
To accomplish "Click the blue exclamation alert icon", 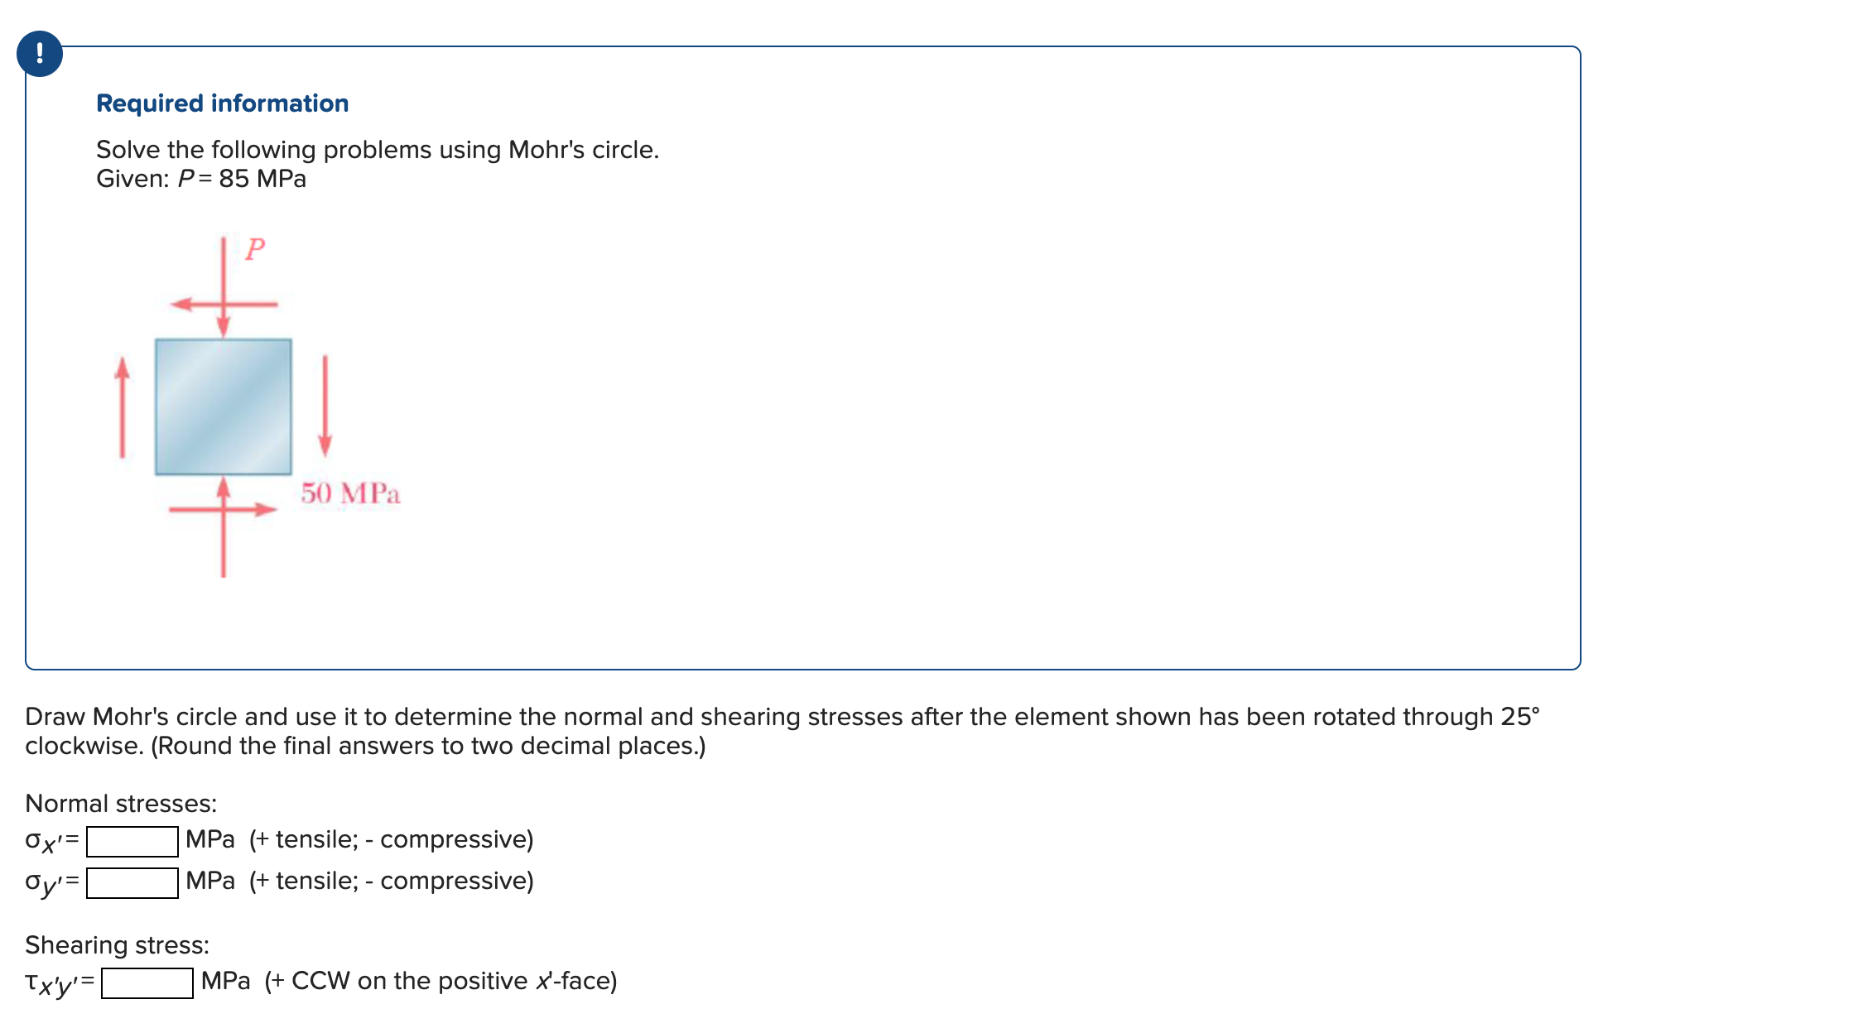I will tap(41, 55).
